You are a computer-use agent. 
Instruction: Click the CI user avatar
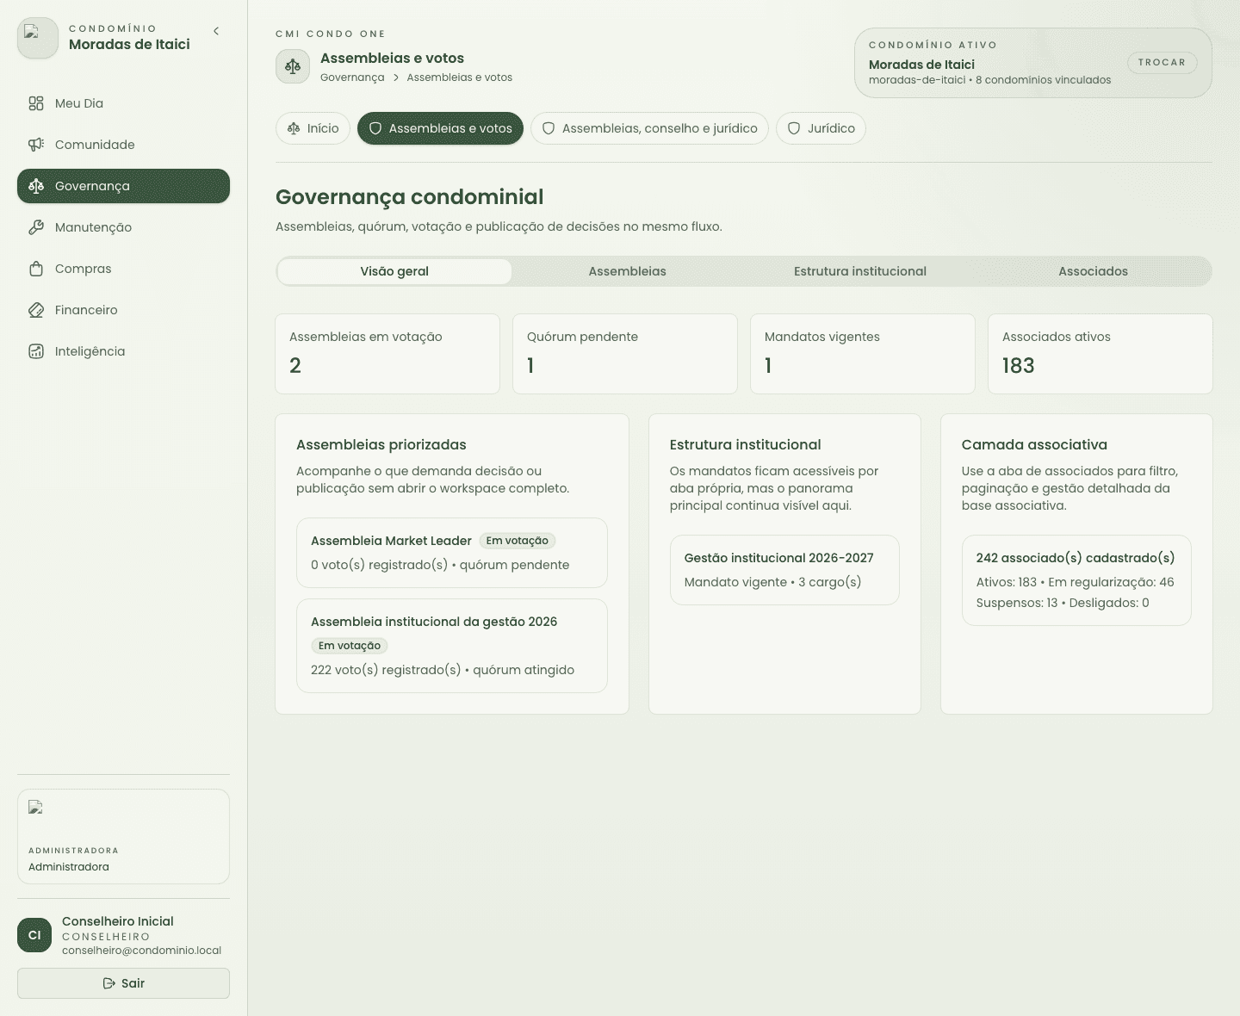(x=34, y=935)
